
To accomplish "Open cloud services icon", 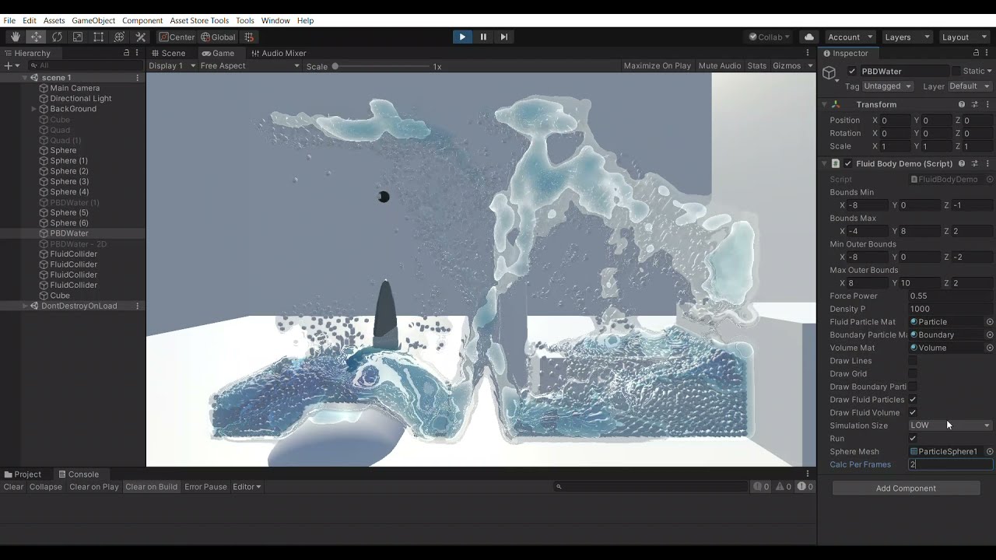I will click(x=809, y=37).
